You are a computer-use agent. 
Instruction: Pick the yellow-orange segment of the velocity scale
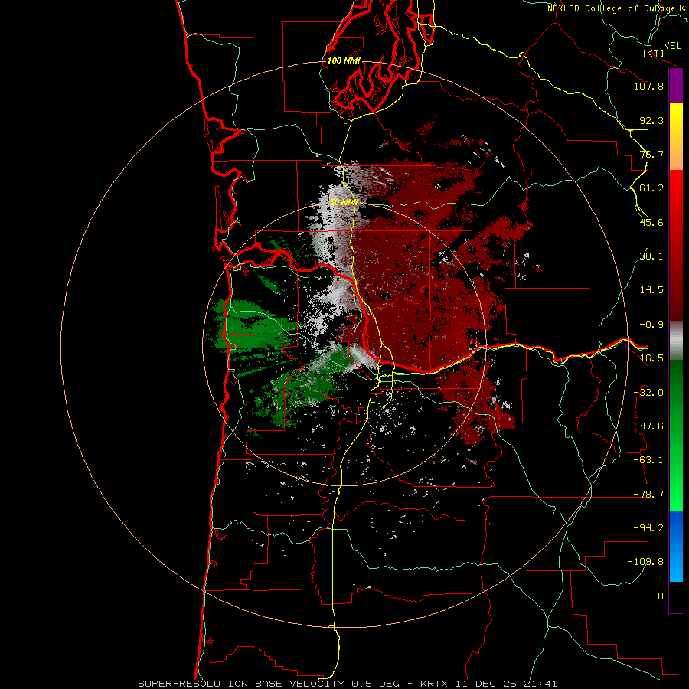click(x=676, y=136)
